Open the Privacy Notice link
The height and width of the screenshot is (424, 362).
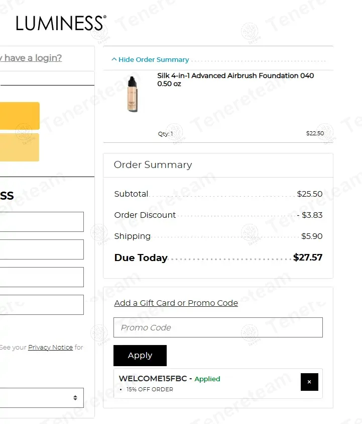pyautogui.click(x=50, y=348)
